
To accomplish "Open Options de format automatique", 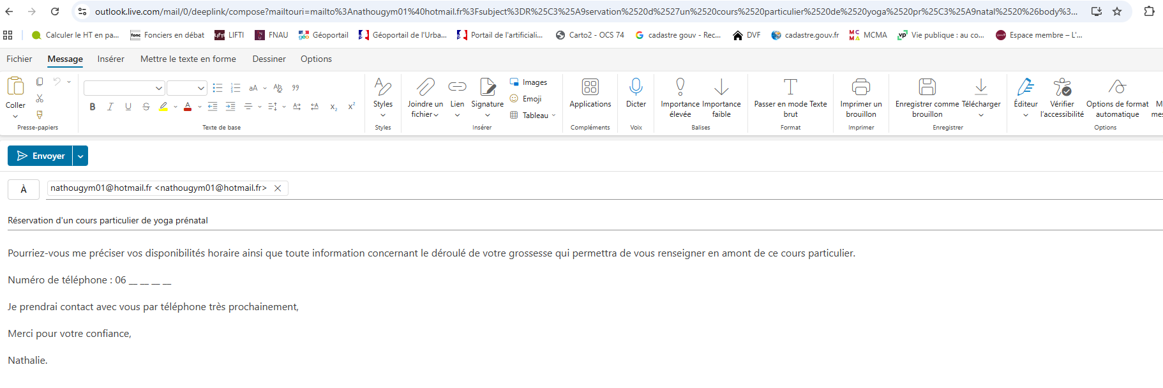I will tap(1117, 98).
